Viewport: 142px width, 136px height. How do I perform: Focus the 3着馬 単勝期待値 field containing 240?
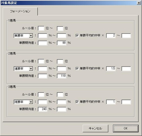(x=43, y=109)
